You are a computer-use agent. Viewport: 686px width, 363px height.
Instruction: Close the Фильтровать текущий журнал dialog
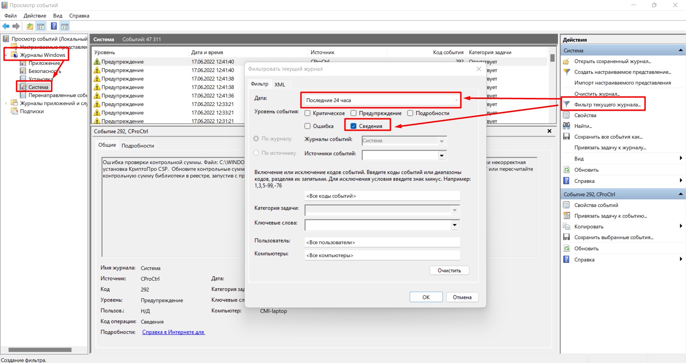point(479,69)
